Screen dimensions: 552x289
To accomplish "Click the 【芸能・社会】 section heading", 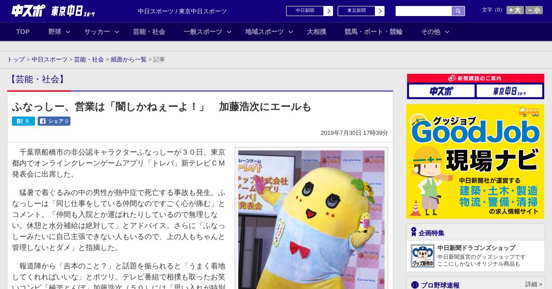I will [37, 79].
